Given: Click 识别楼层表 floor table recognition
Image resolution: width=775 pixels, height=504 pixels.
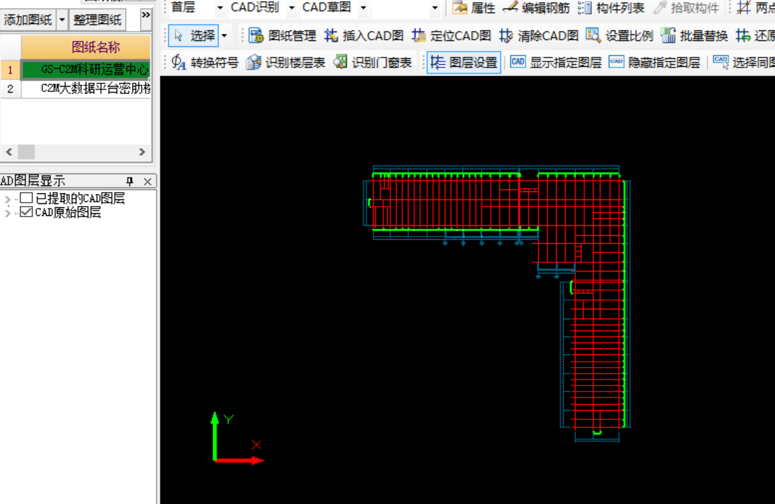Looking at the screenshot, I should pos(286,62).
